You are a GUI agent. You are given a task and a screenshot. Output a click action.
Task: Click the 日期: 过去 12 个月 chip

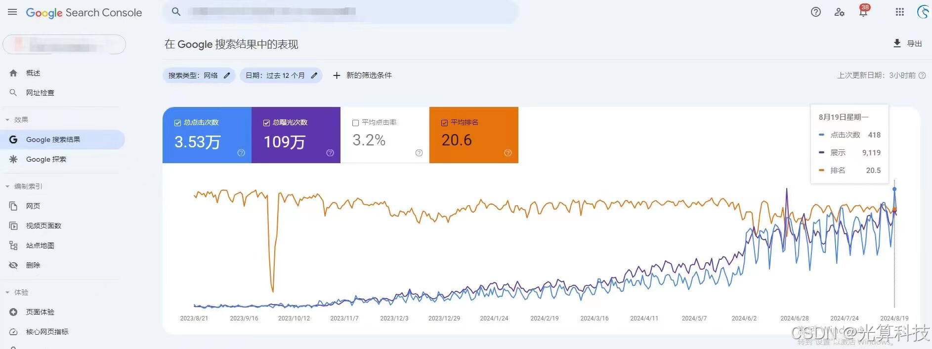coord(281,75)
